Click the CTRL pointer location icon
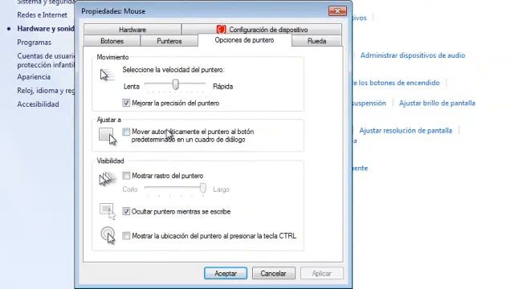Image resolution: width=514 pixels, height=289 pixels. [108, 235]
